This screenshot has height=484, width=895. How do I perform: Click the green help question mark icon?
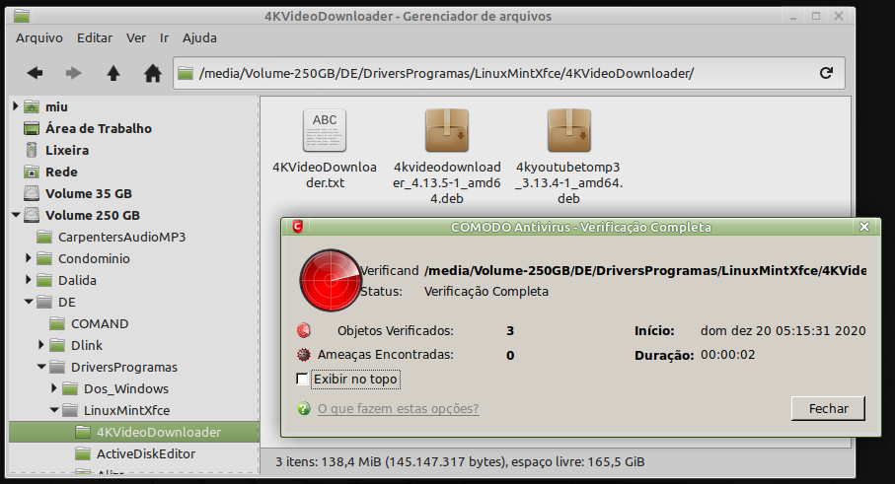pyautogui.click(x=304, y=408)
